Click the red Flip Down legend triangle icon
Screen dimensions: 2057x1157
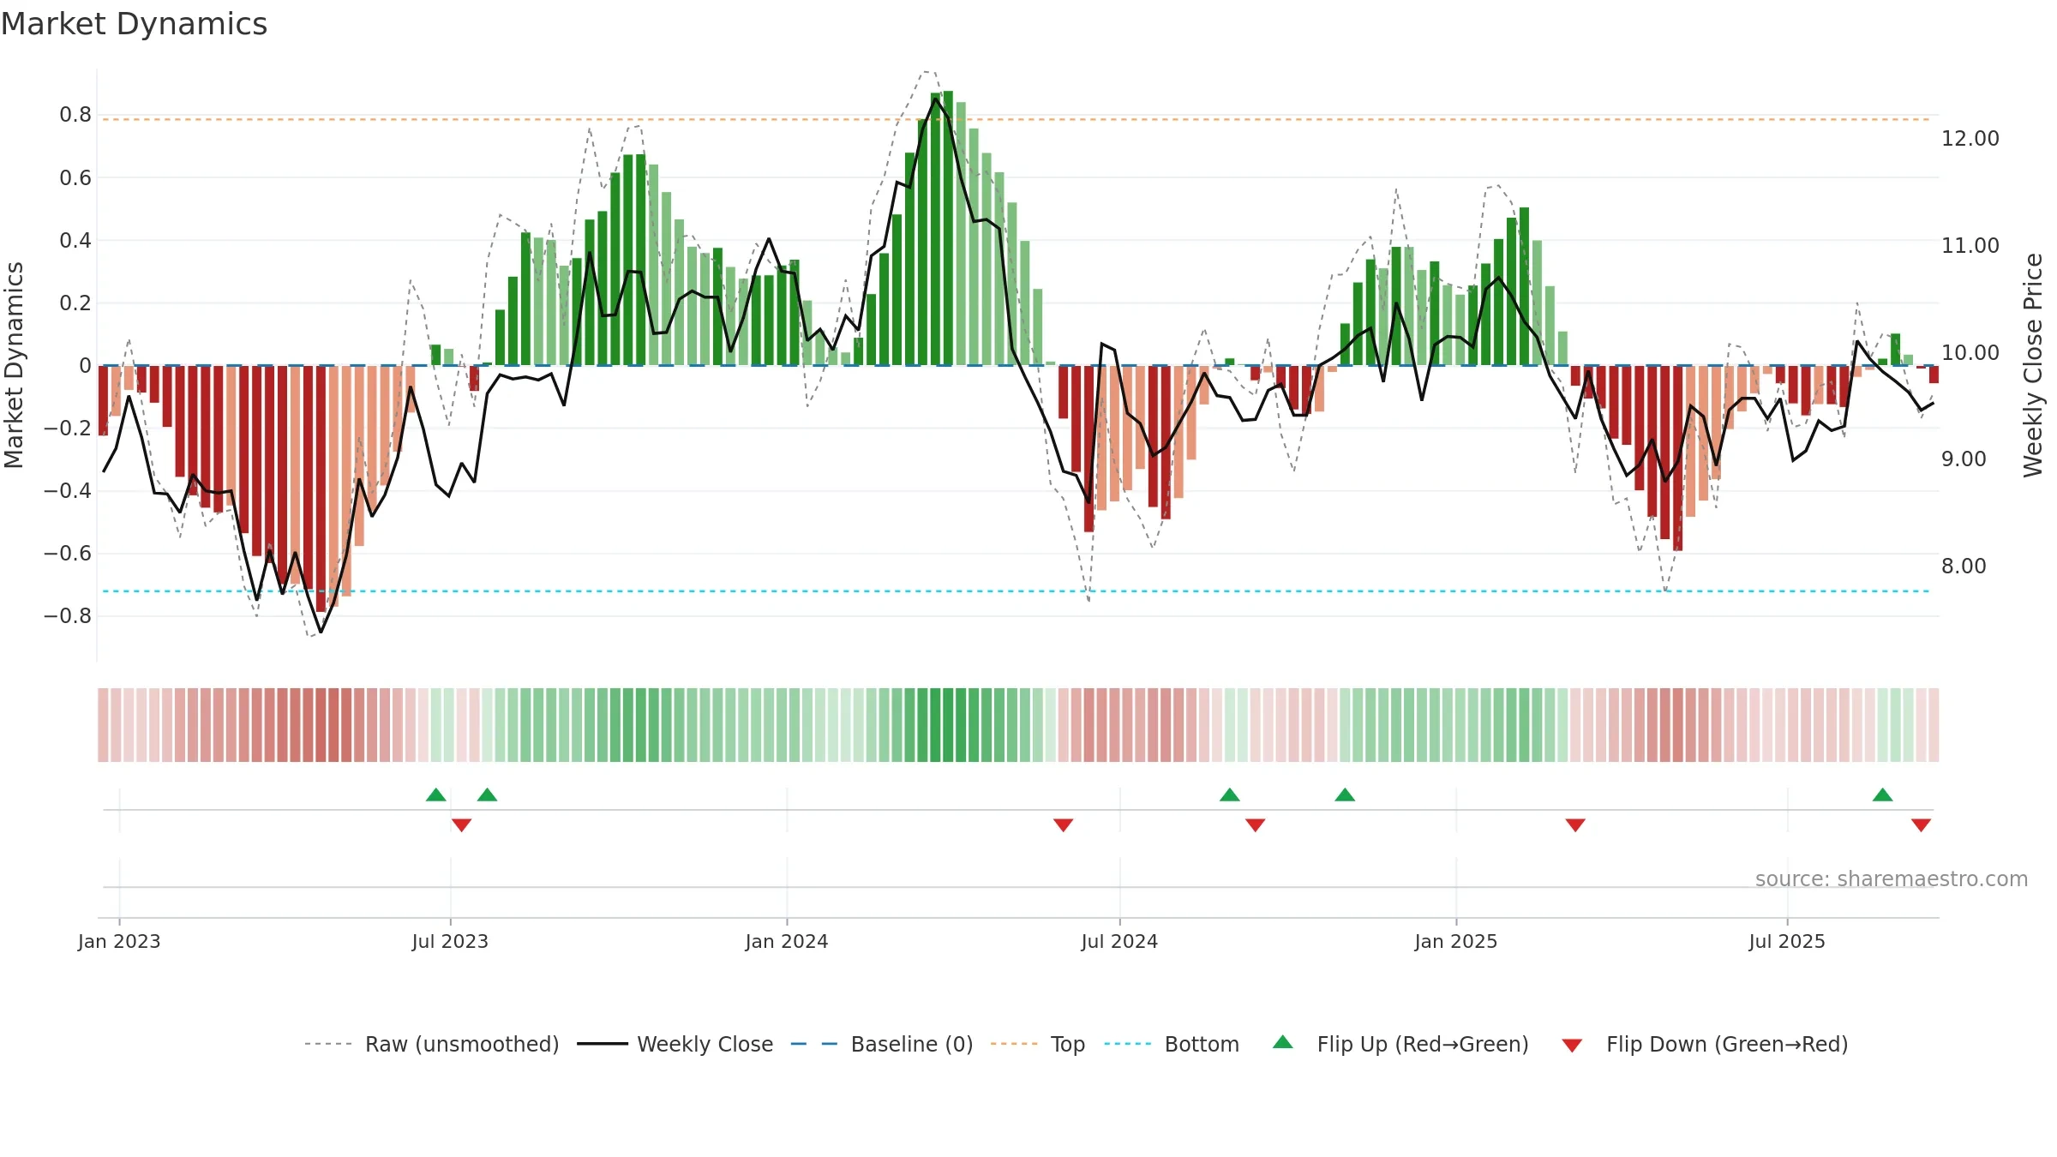(1572, 1046)
